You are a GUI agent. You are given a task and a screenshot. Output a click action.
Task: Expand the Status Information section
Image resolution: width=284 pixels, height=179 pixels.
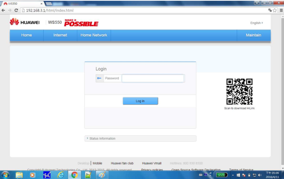(140, 138)
